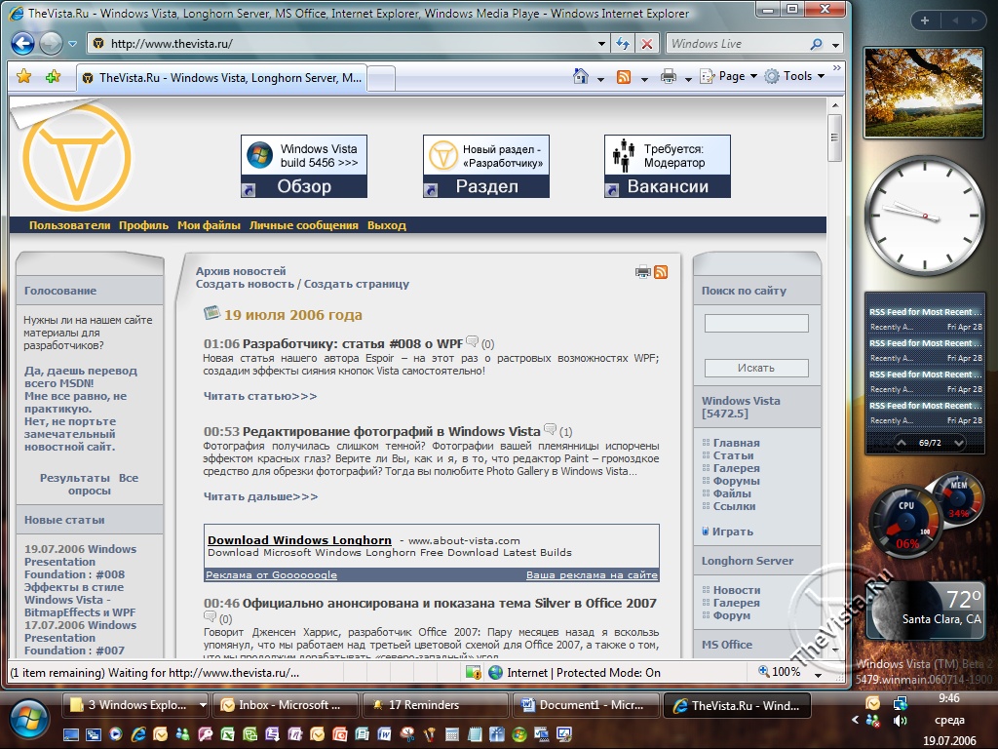Click the page print icon above news
This screenshot has width=998, height=749.
[x=643, y=272]
